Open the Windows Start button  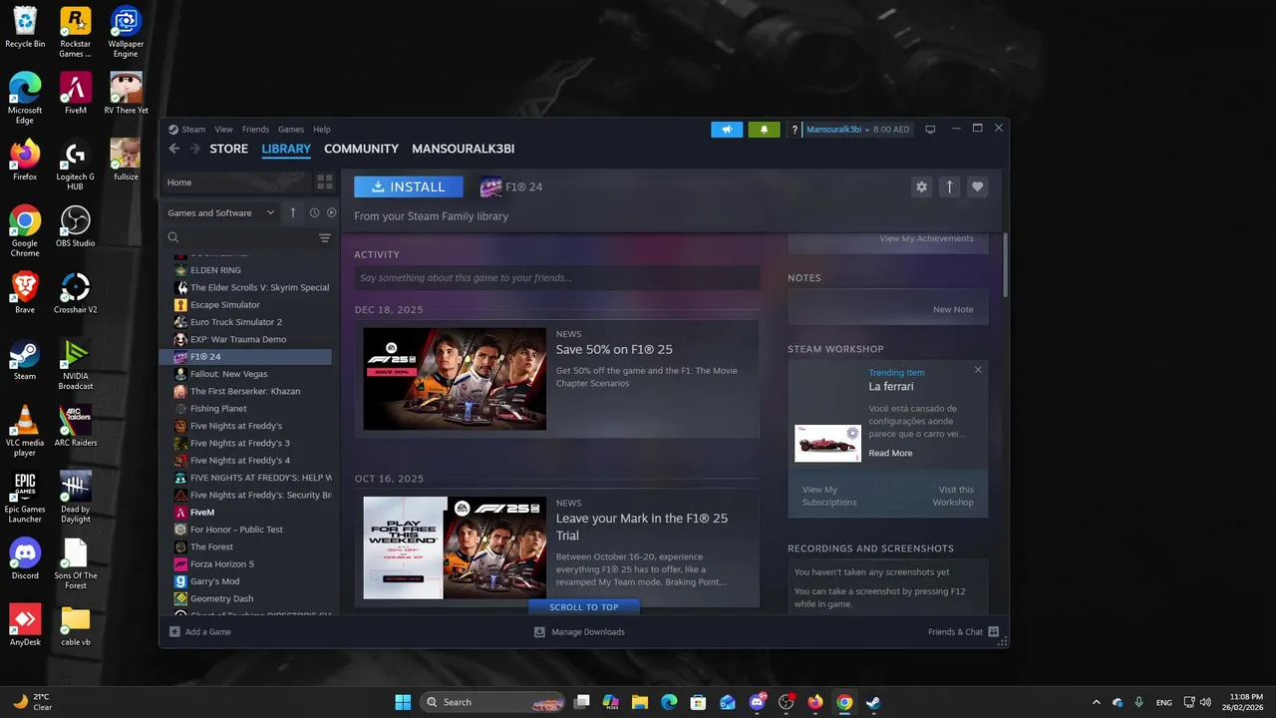pyautogui.click(x=403, y=702)
